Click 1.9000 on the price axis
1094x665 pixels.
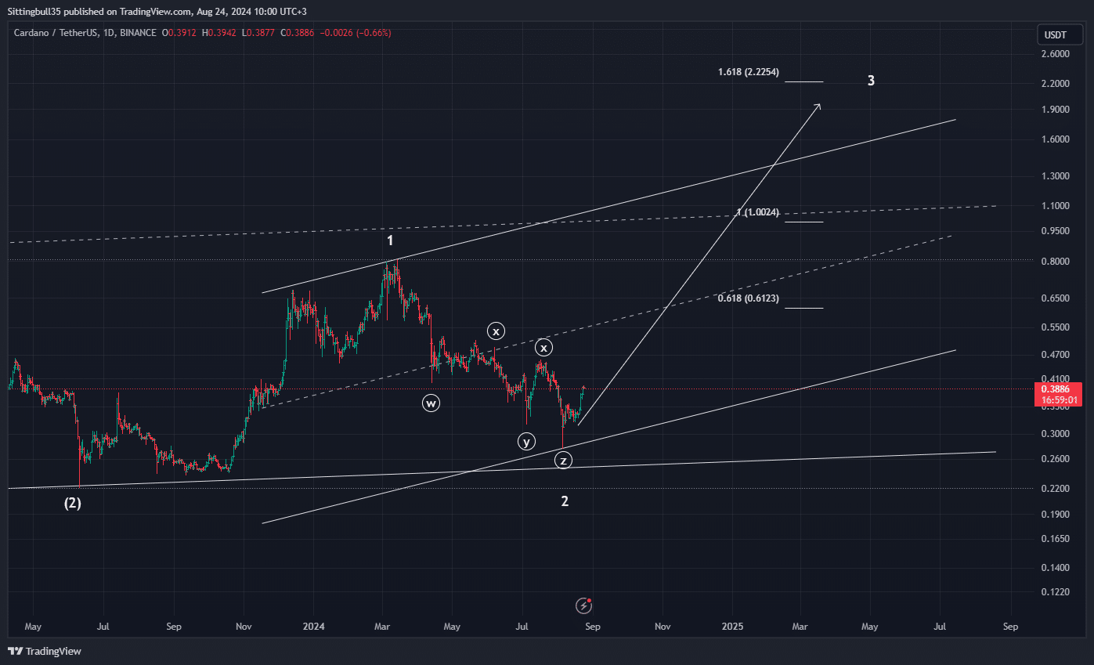[1057, 110]
